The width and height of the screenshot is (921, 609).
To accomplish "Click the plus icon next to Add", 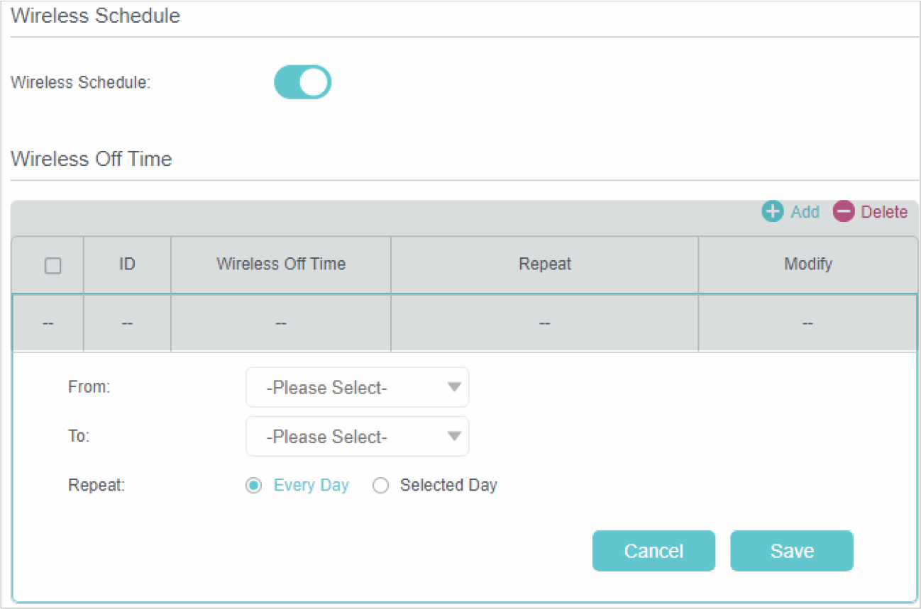I will click(772, 212).
